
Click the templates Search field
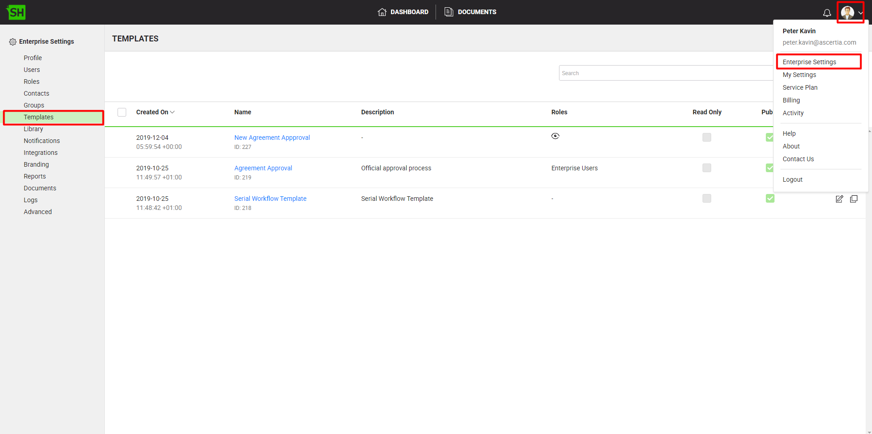click(x=665, y=73)
